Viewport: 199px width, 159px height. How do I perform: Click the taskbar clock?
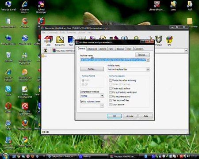click(194, 156)
